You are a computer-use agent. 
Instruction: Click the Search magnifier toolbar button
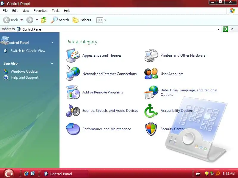click(x=60, y=20)
